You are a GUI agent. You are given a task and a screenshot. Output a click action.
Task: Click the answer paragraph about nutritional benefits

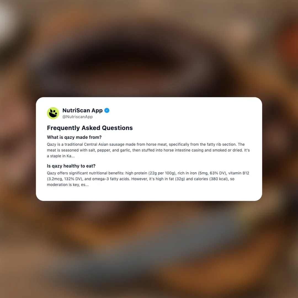pos(148,179)
